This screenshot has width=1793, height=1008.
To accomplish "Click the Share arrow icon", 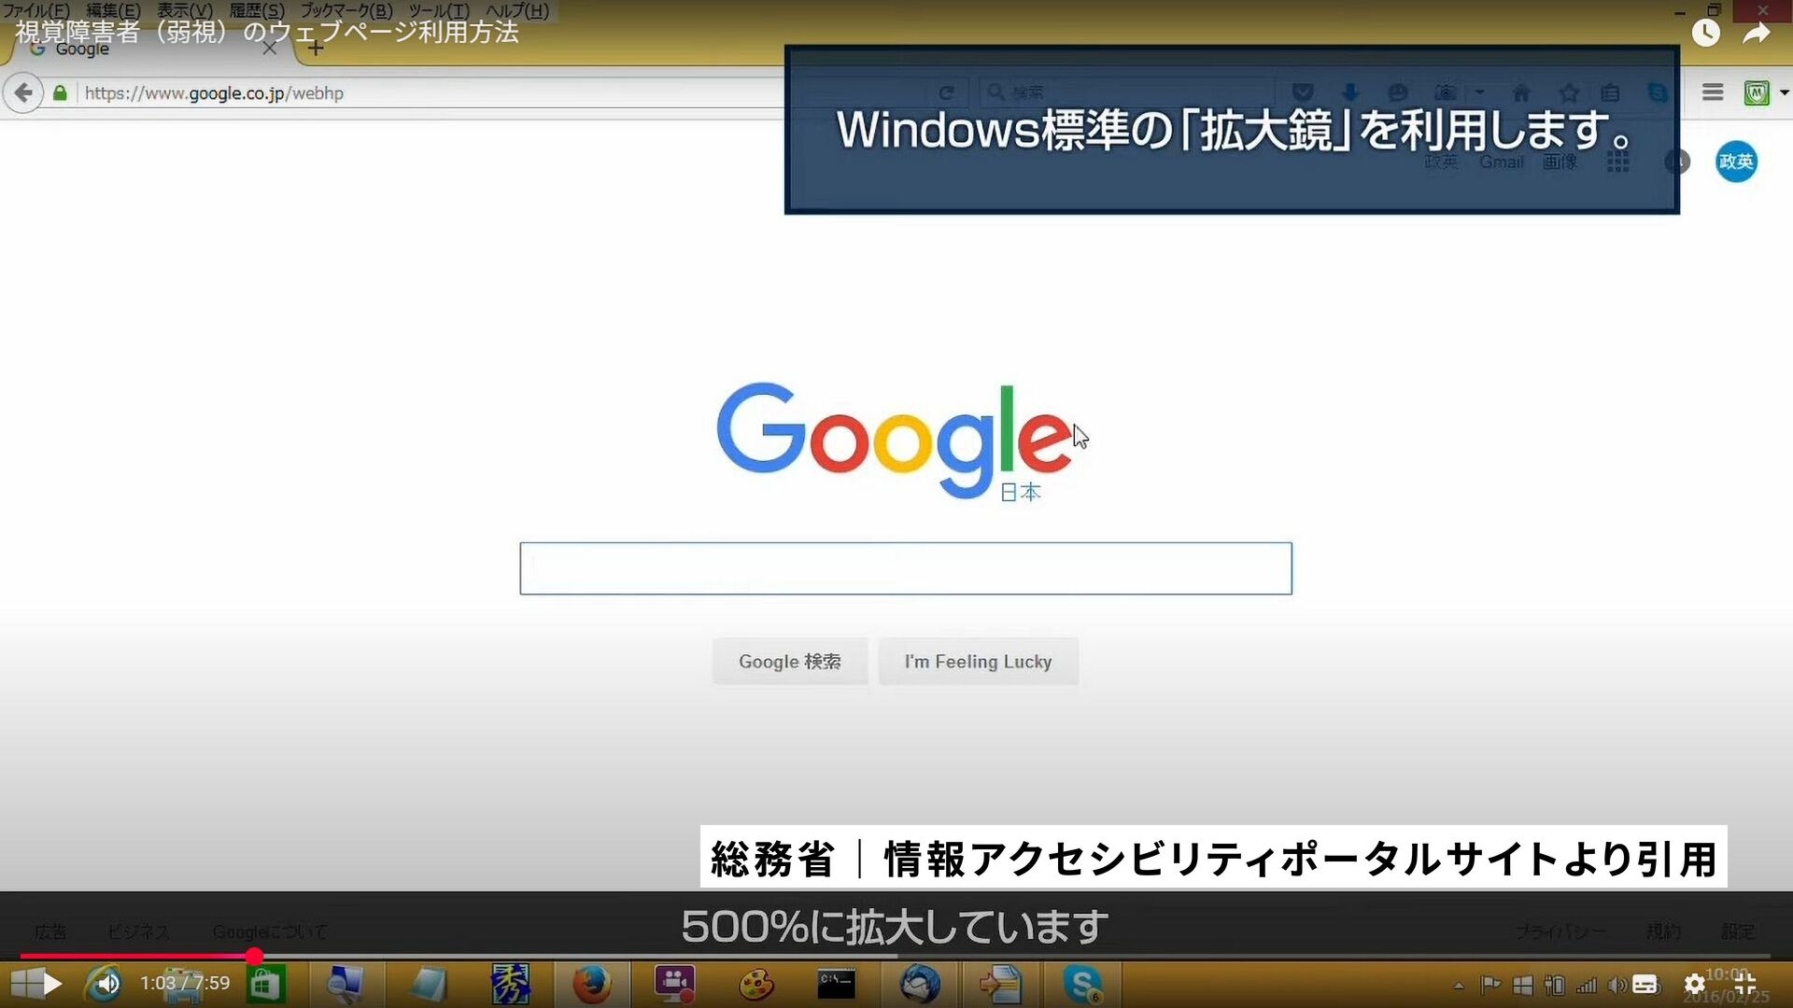I will 1756,34.
